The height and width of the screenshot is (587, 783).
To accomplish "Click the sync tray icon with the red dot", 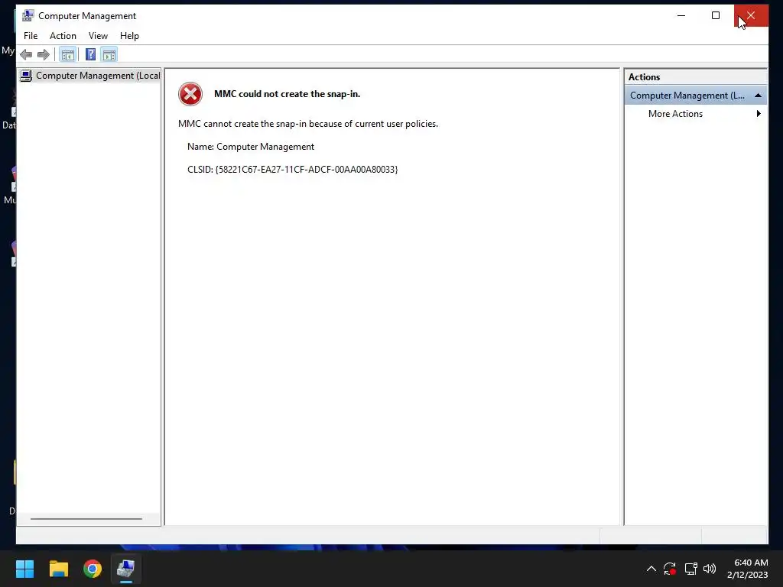I will click(670, 569).
